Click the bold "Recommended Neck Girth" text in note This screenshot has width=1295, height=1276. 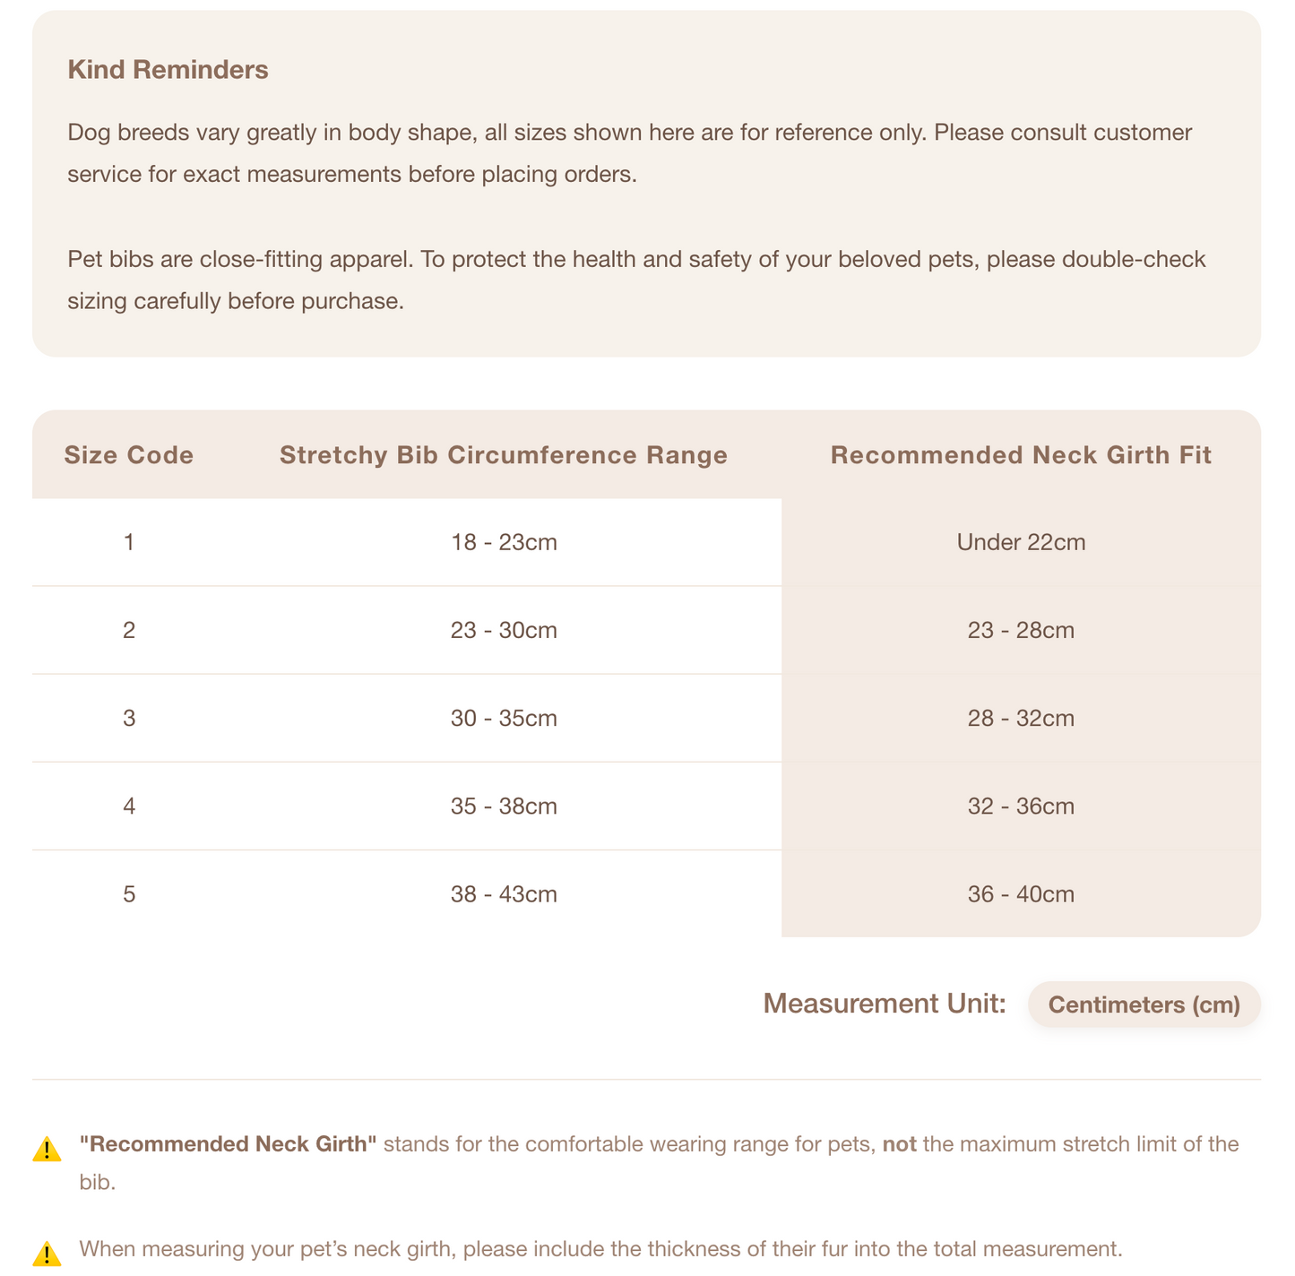[229, 1144]
